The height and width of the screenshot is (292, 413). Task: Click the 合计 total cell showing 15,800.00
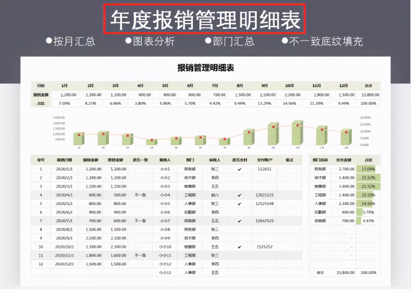pos(370,95)
